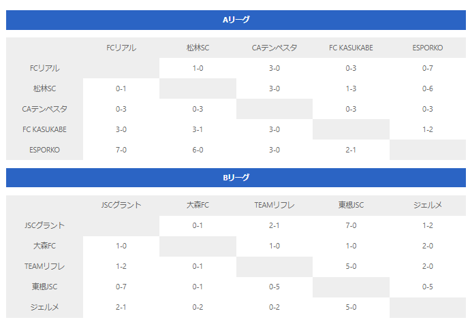Select the FCリアル column header
The width and height of the screenshot is (470, 322).
[x=121, y=48]
